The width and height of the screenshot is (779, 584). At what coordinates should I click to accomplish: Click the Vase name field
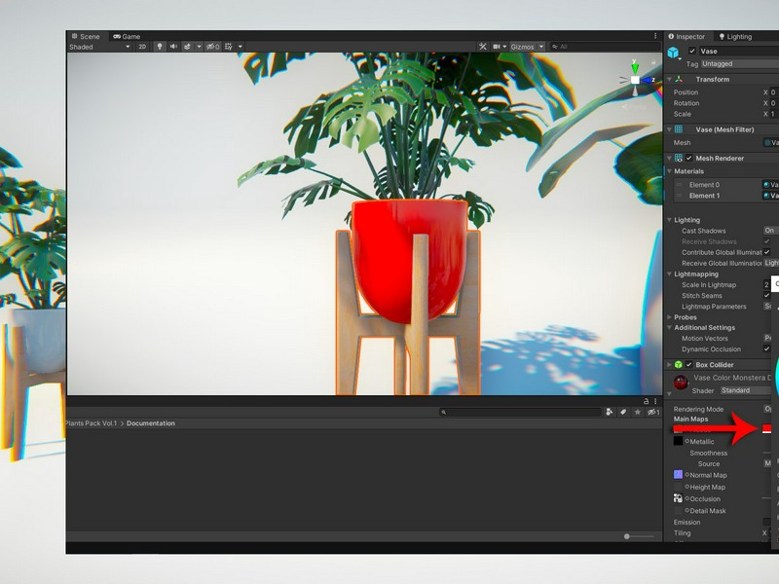(738, 51)
